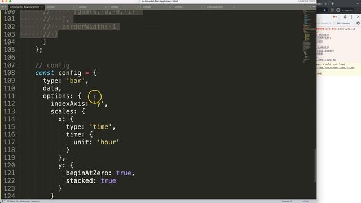Click line number 108 in gutter
This screenshot has height=203, width=361.
coord(9,73)
